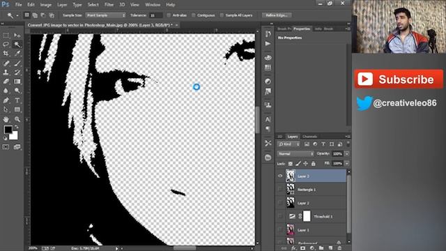
Task: Open the Filter menu
Action: (109, 5)
